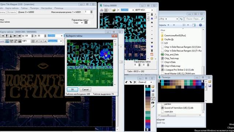
Task: Click single up chevron in Tiles navigation
Action: (152, 26)
